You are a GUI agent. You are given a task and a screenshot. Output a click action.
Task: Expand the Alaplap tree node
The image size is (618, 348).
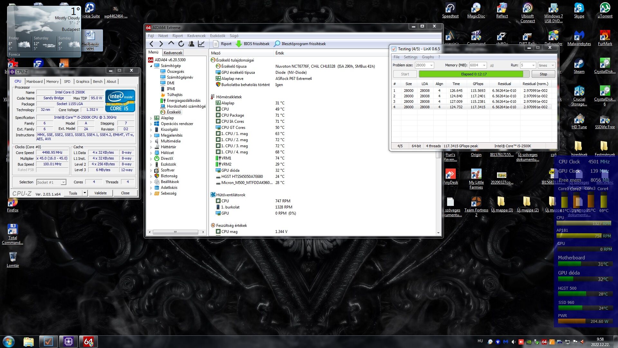click(x=151, y=118)
